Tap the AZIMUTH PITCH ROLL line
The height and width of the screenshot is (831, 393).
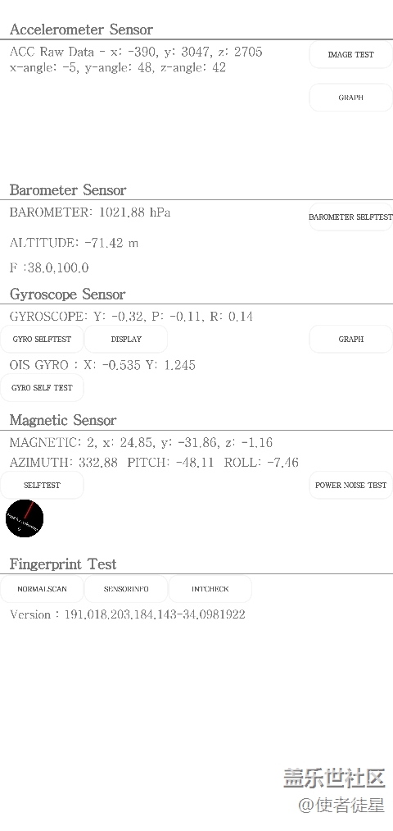click(154, 463)
